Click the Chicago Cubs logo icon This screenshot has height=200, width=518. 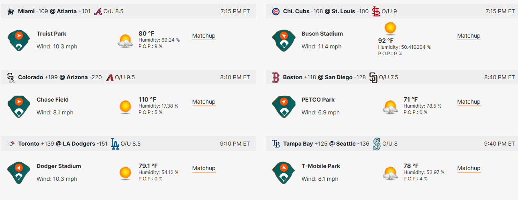[x=275, y=12]
